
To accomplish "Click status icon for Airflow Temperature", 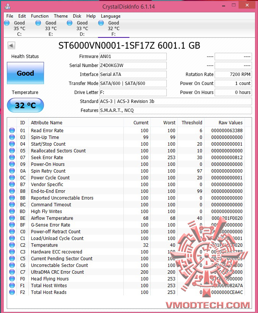I will pyautogui.click(x=12, y=218).
